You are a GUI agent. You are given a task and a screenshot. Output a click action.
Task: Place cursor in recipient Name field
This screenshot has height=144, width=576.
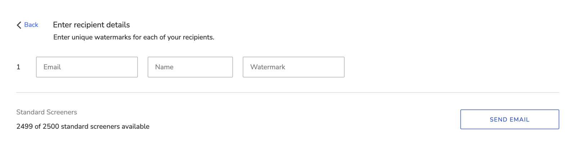190,67
